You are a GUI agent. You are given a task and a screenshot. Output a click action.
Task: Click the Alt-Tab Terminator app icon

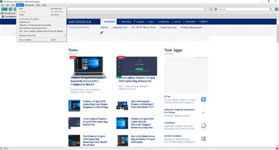coord(203,139)
